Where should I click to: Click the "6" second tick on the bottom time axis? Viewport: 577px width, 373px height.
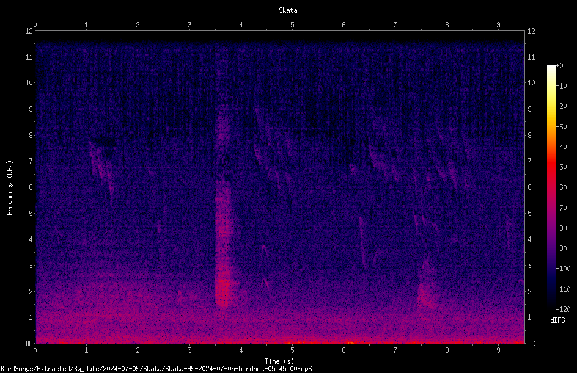(x=344, y=350)
